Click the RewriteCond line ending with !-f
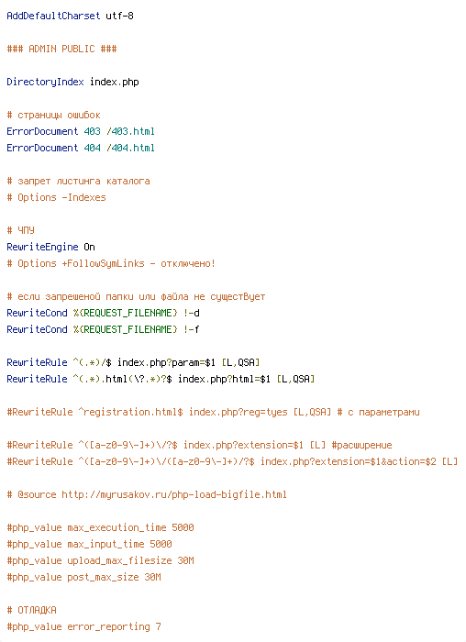Viewport: 466px width, 642px height. 103,329
